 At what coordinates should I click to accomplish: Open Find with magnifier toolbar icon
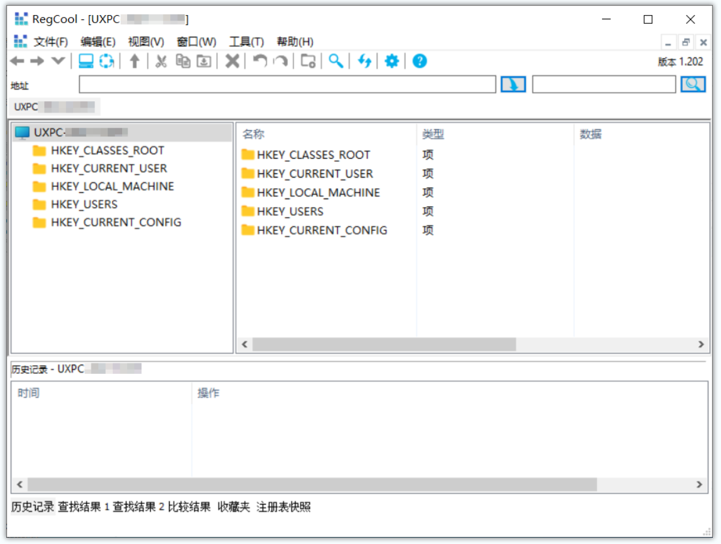tap(335, 61)
